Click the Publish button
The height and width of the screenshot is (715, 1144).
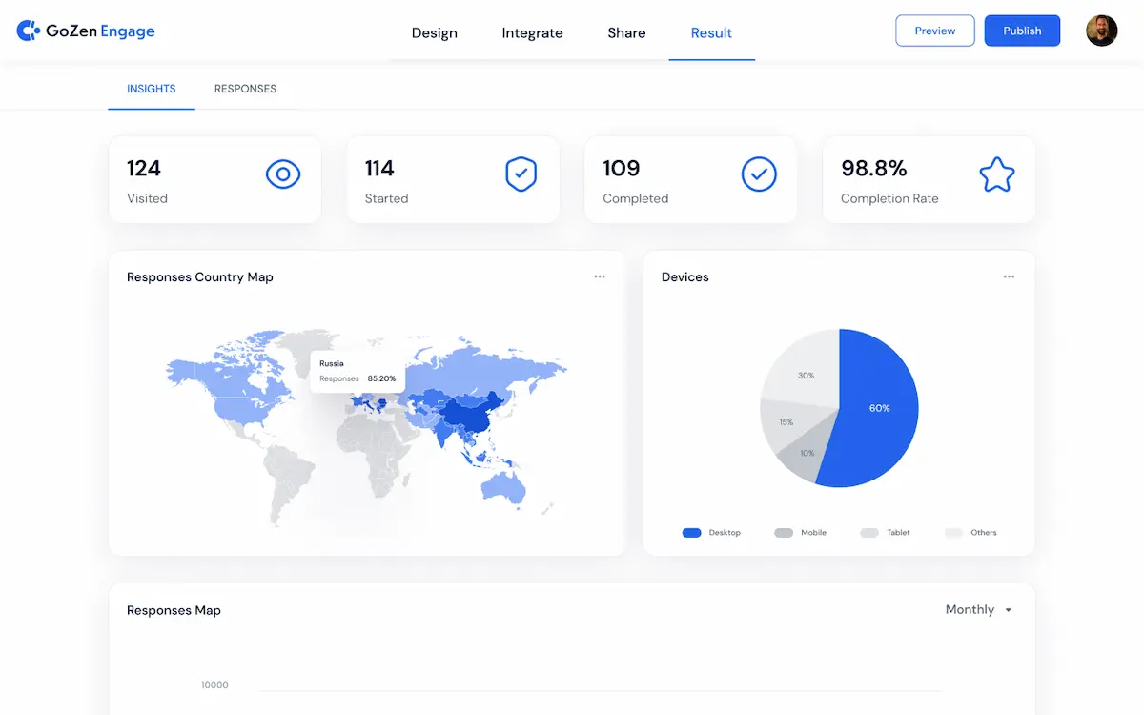(1022, 30)
